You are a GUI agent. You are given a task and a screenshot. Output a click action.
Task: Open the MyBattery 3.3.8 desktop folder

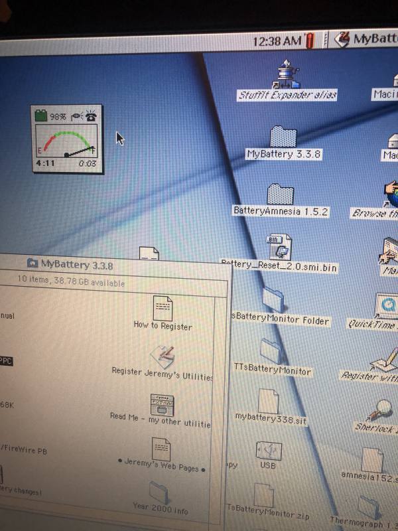[x=283, y=136]
